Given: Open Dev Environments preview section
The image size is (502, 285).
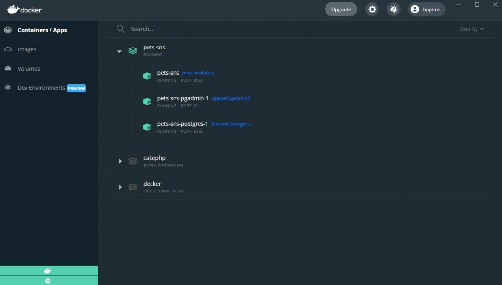Looking at the screenshot, I should (x=41, y=88).
